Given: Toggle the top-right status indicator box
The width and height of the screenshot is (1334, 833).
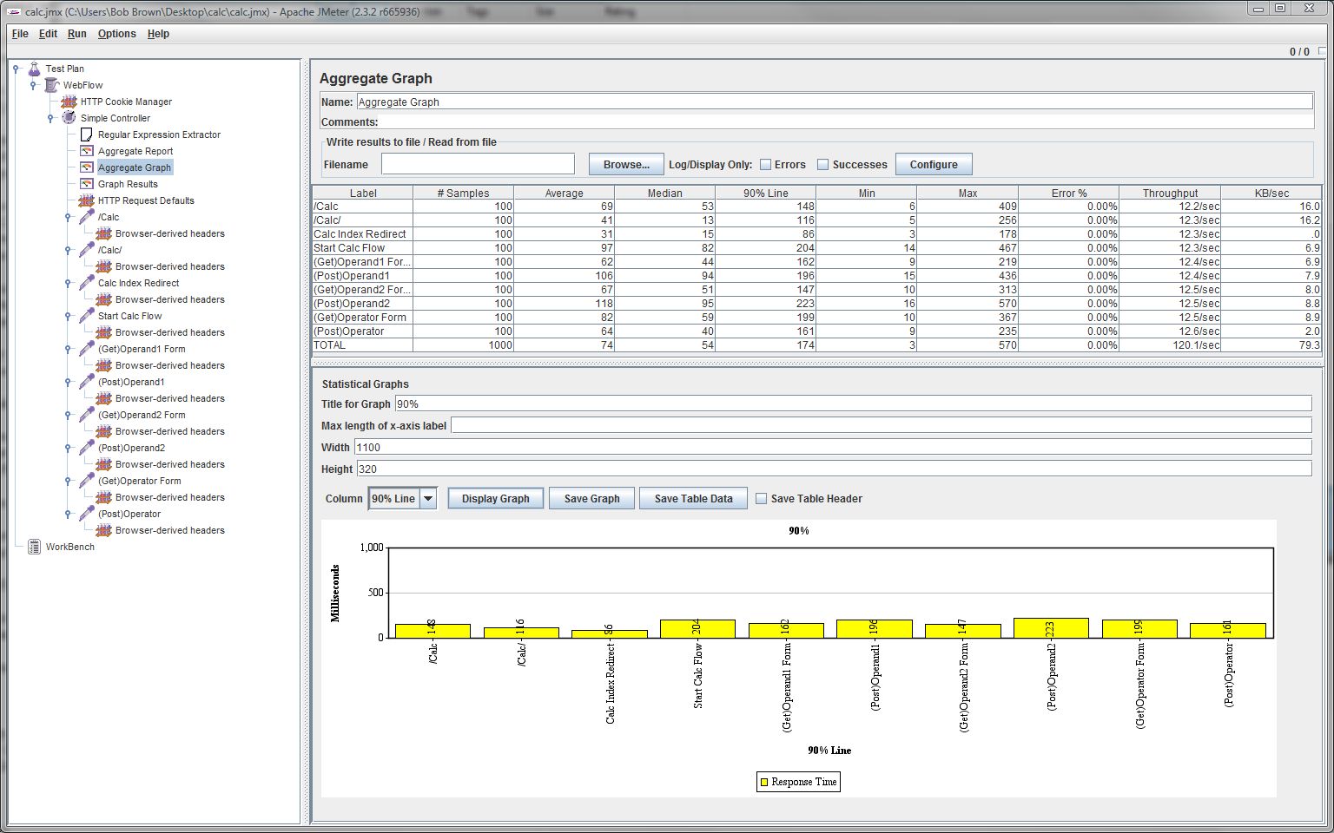Looking at the screenshot, I should point(1322,51).
